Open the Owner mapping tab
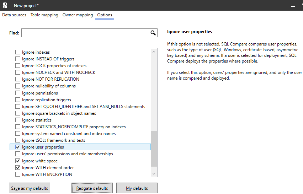The height and width of the screenshot is (194, 303). pos(78,15)
